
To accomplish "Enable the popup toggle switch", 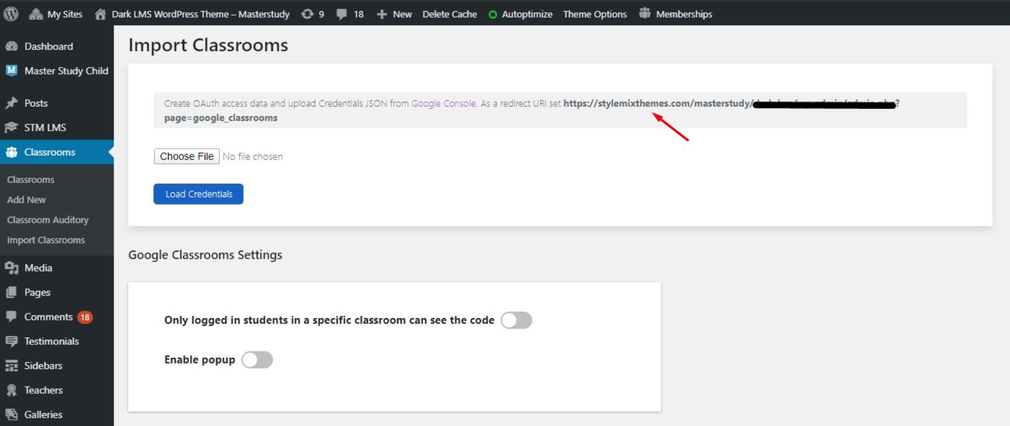I will point(257,360).
